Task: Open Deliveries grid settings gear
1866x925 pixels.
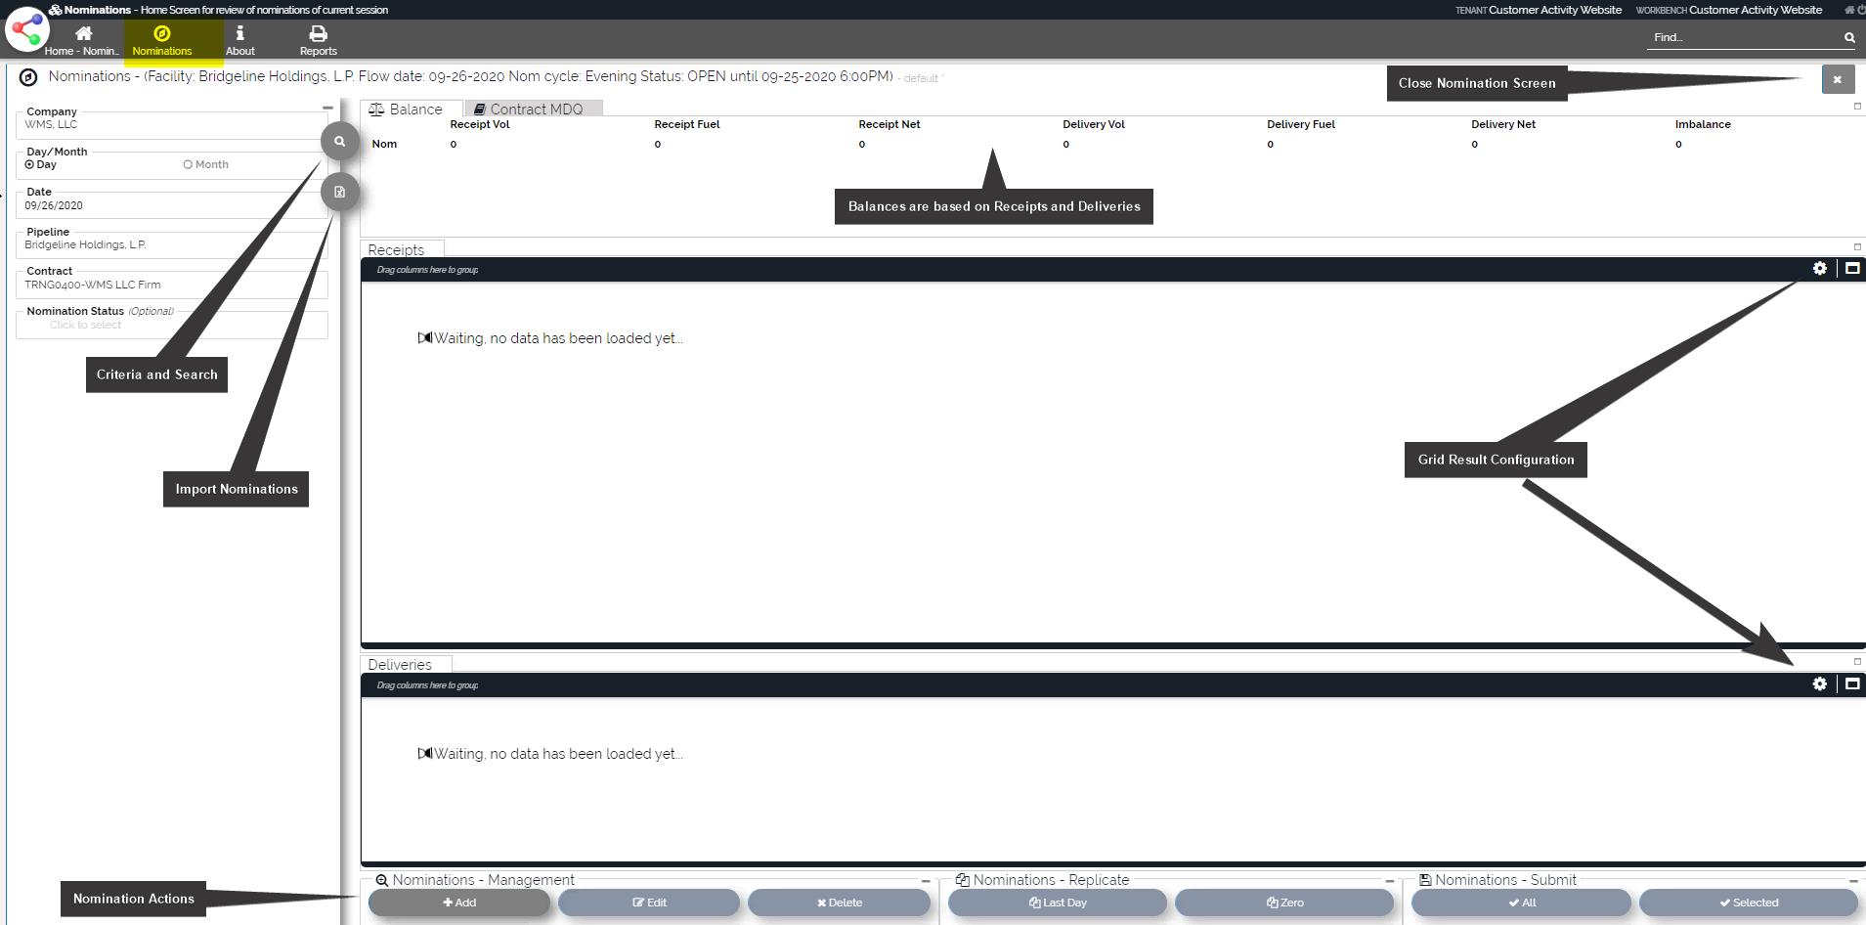Action: pyautogui.click(x=1819, y=683)
